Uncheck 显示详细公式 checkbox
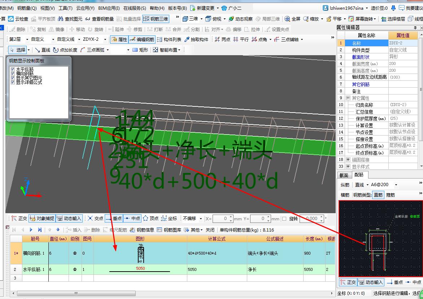 click(x=12, y=82)
